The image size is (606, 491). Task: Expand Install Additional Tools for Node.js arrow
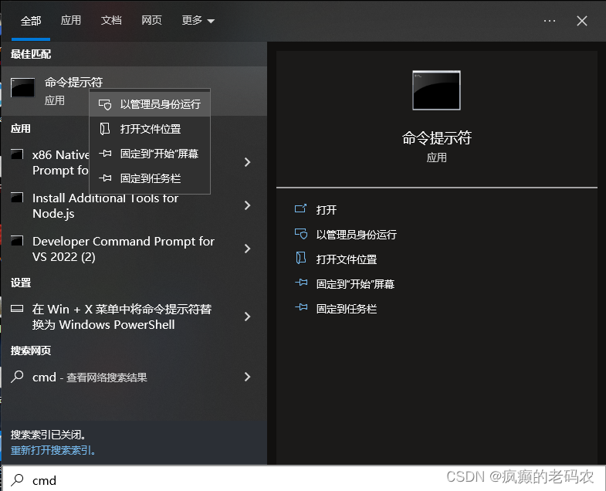click(x=247, y=205)
